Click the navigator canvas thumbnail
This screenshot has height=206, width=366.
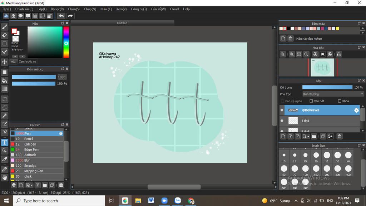pos(322,68)
